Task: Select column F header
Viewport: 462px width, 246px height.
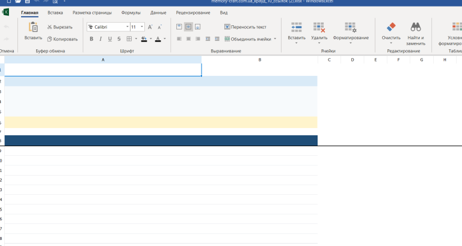Action: (398, 60)
